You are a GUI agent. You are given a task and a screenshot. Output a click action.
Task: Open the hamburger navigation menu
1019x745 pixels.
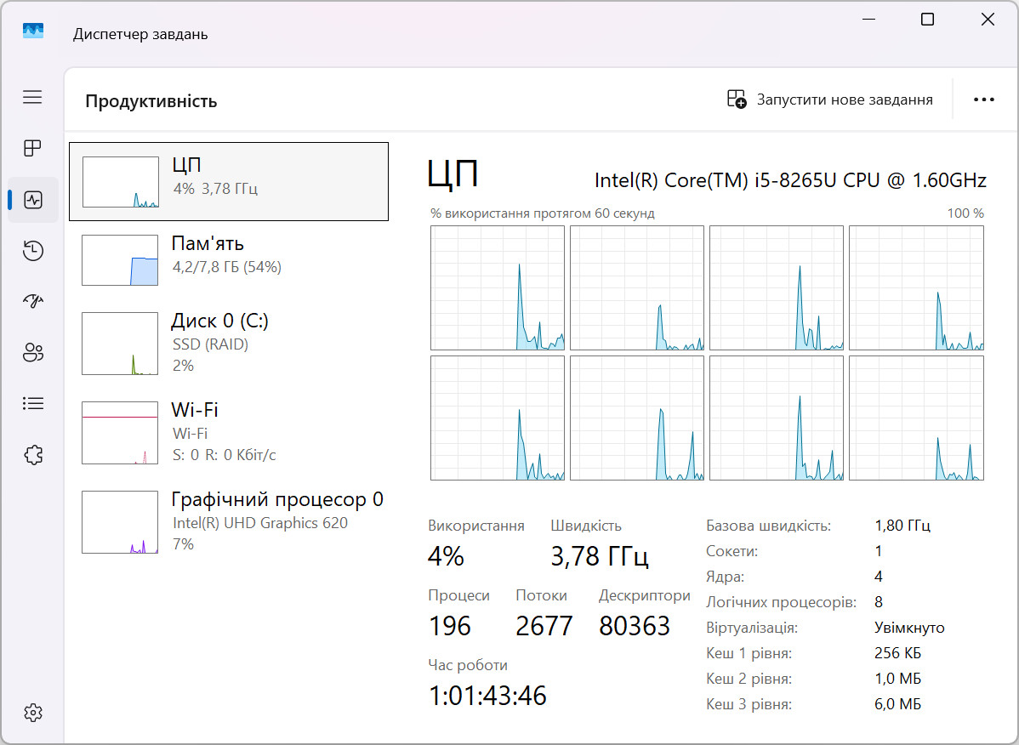tap(32, 98)
